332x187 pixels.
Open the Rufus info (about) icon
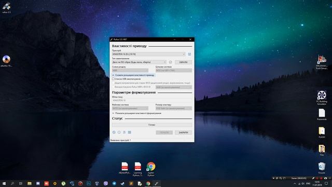[119, 132]
